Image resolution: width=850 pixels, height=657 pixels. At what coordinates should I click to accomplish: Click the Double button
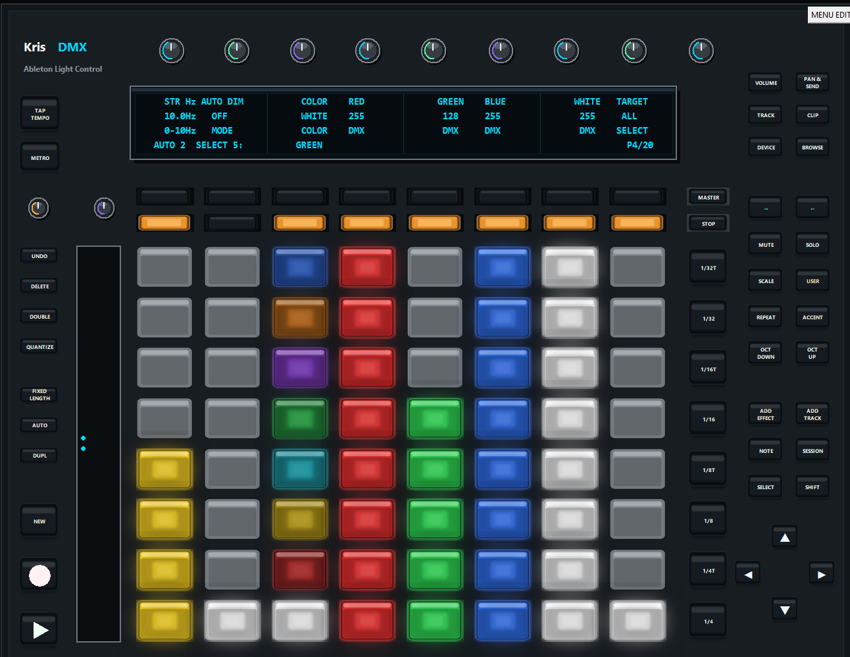(x=39, y=317)
